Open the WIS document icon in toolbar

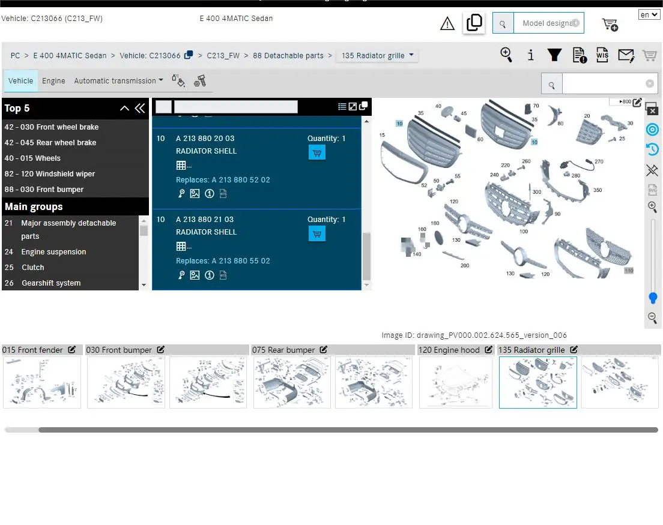(602, 55)
